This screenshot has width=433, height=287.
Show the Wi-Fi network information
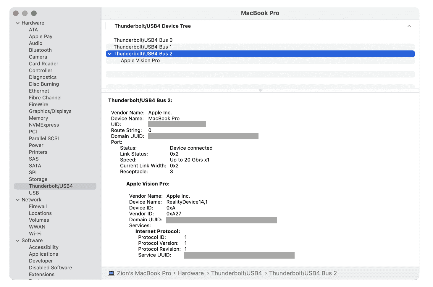(35, 234)
